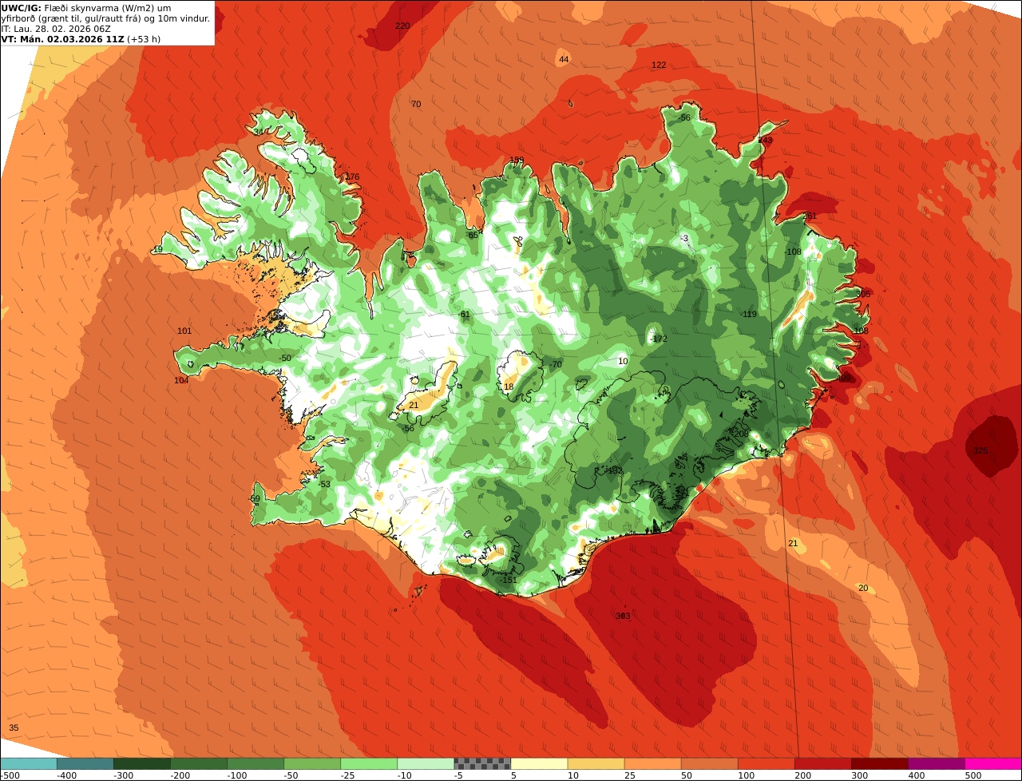Viewport: 1022px width, 781px height.
Task: Select the purple 400 to 500 legend swatch
Action: [x=937, y=764]
